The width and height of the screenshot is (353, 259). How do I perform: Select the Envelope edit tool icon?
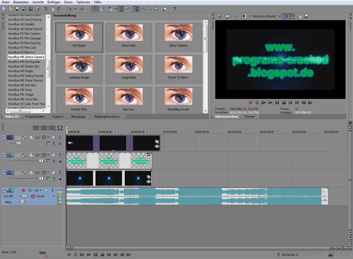point(143,9)
